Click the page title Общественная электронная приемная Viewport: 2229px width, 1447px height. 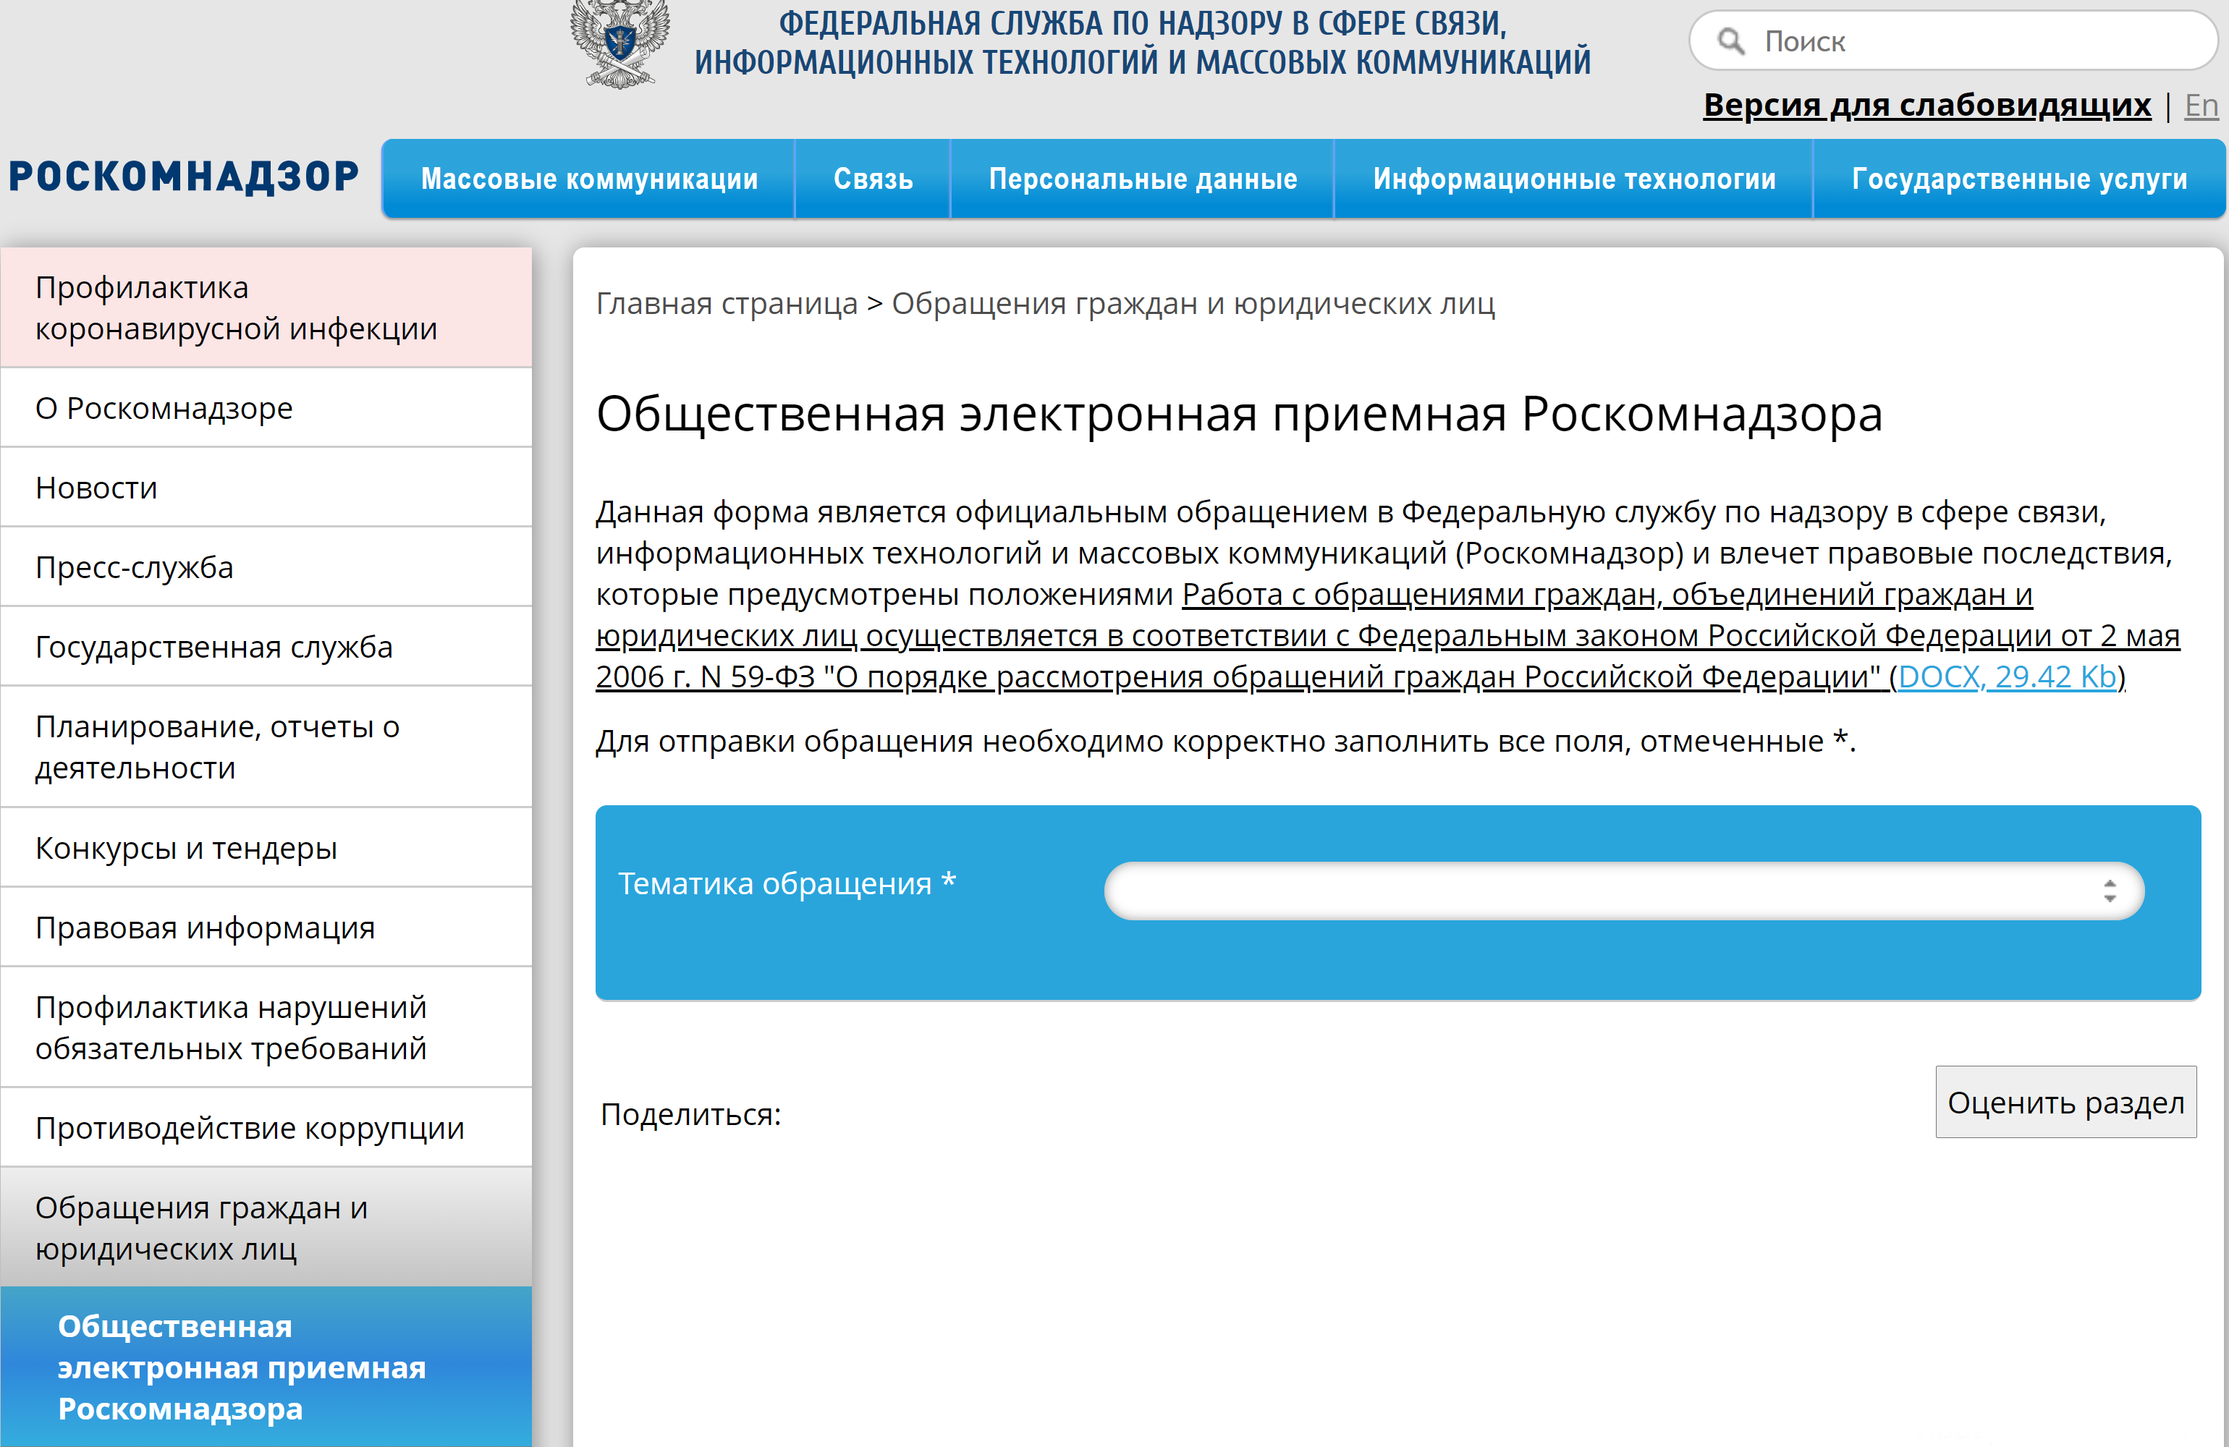tap(1239, 413)
